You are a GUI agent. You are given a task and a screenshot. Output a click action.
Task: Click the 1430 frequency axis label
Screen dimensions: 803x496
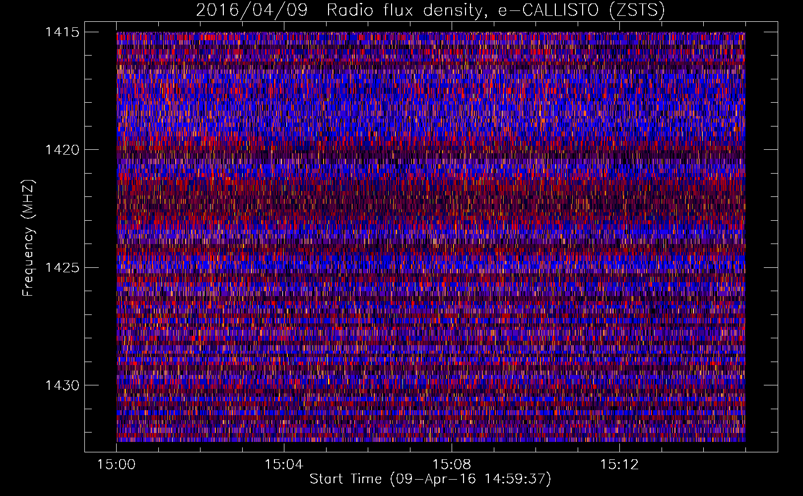pos(63,385)
